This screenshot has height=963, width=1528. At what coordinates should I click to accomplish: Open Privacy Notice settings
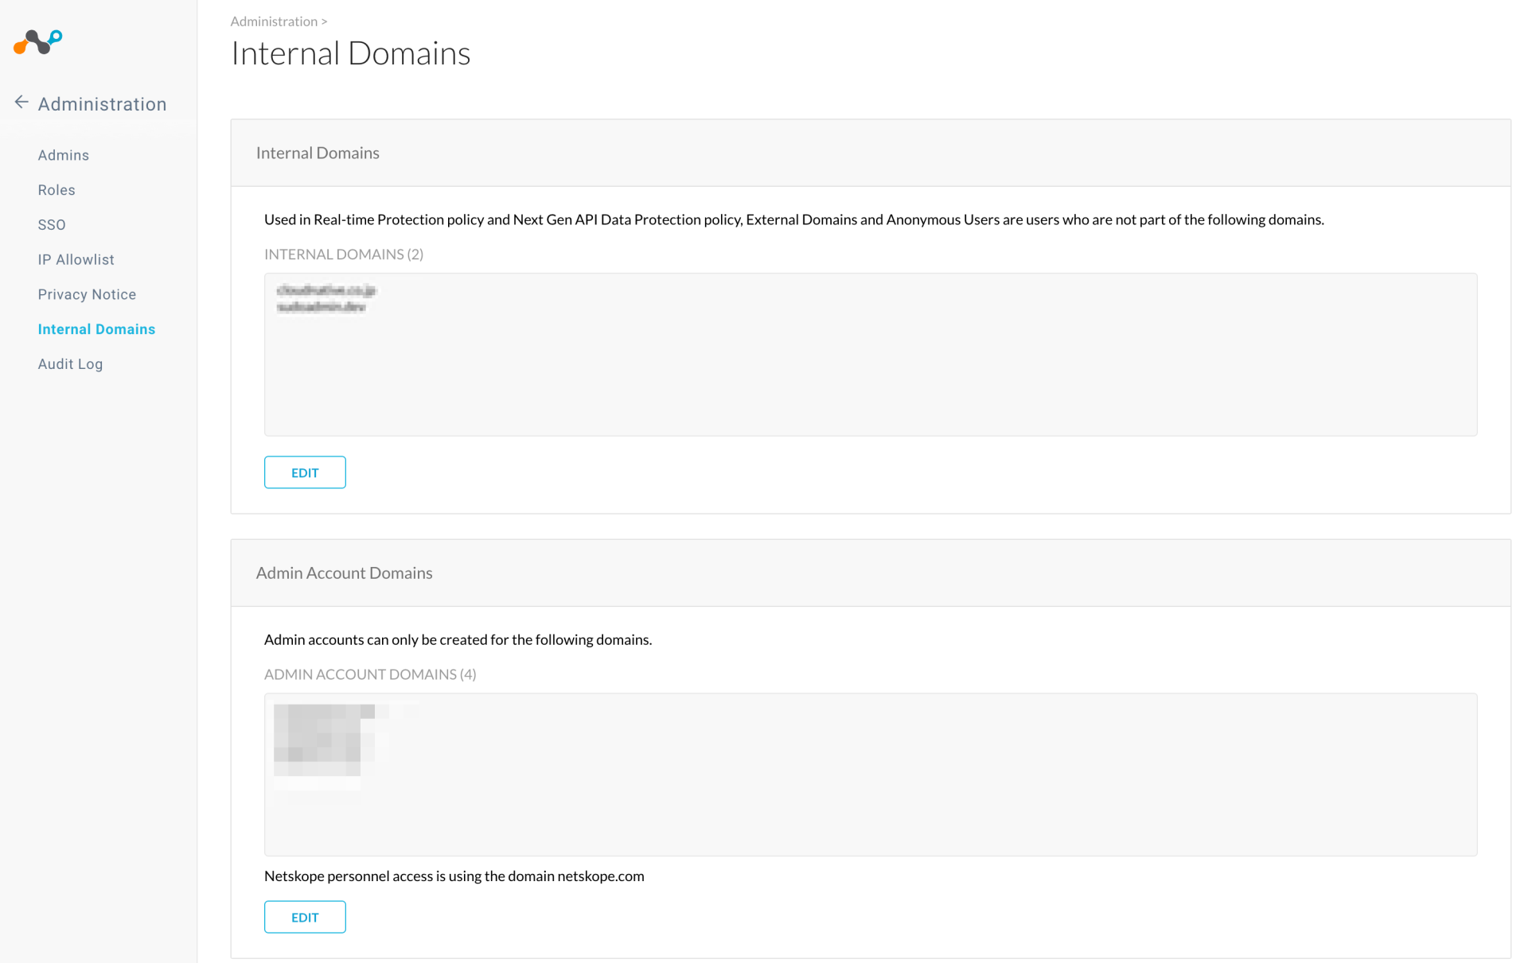pos(87,294)
